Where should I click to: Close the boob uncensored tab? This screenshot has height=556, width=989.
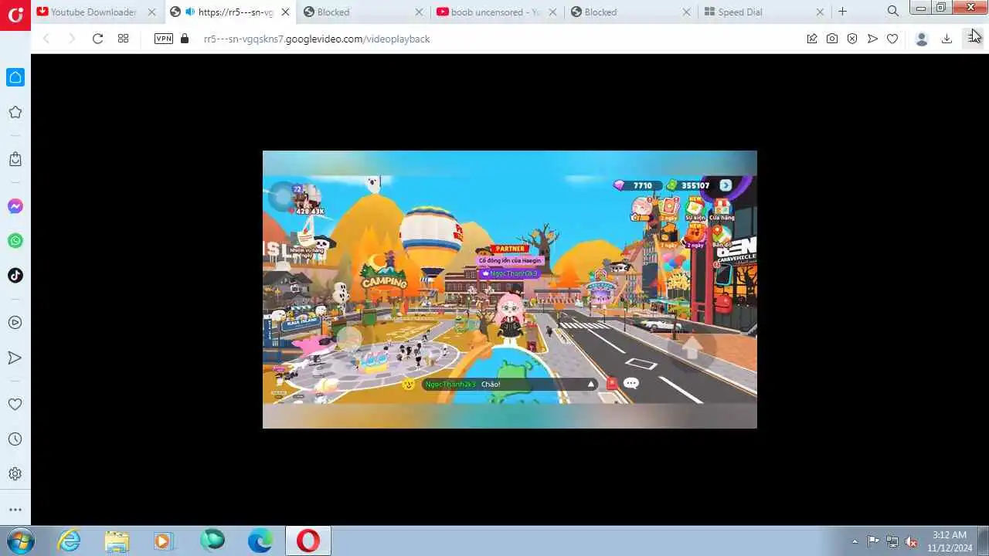(552, 12)
